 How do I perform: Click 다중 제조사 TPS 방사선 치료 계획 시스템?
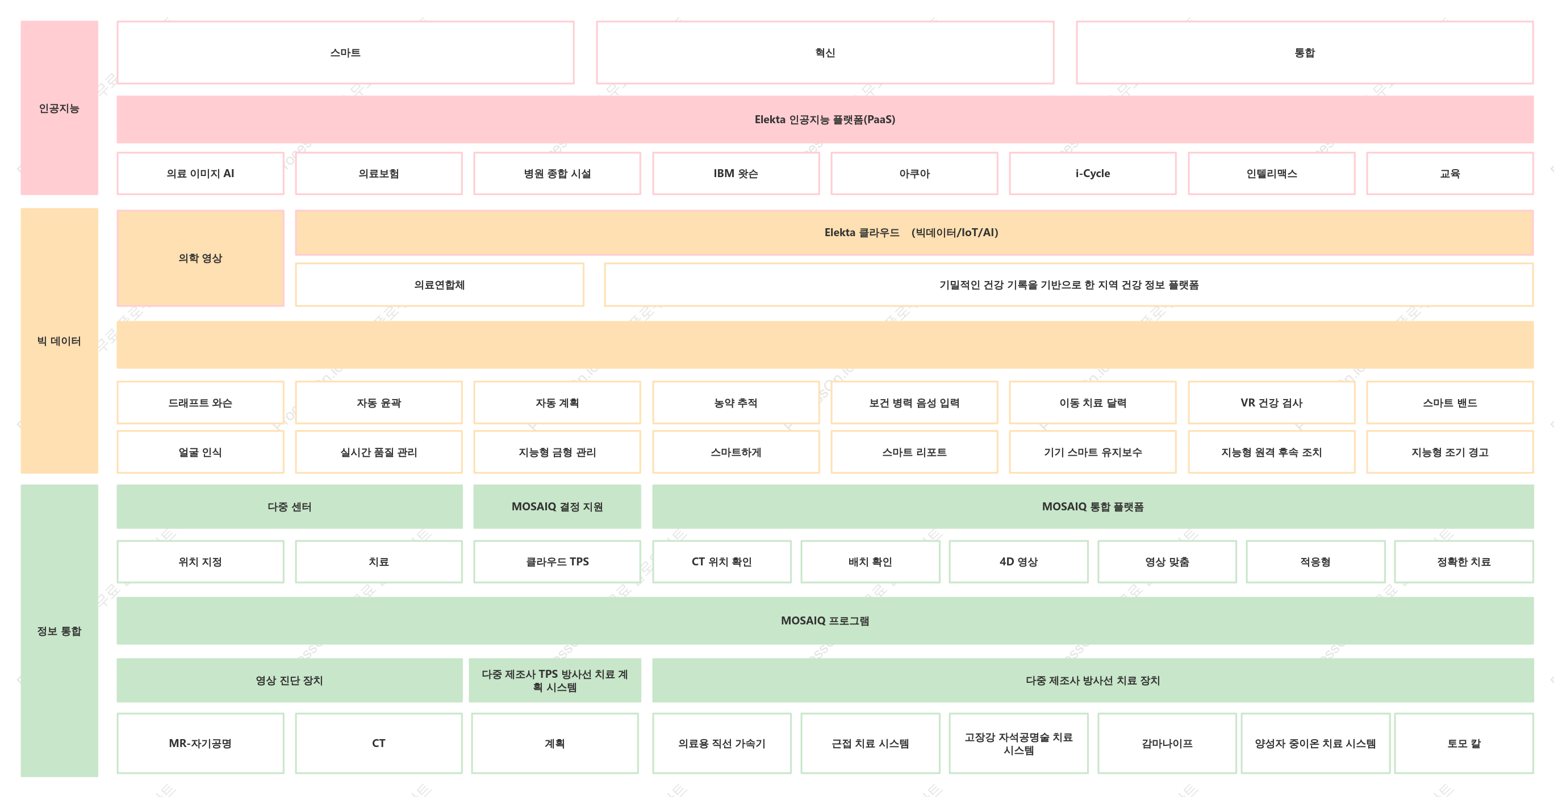pos(555,680)
